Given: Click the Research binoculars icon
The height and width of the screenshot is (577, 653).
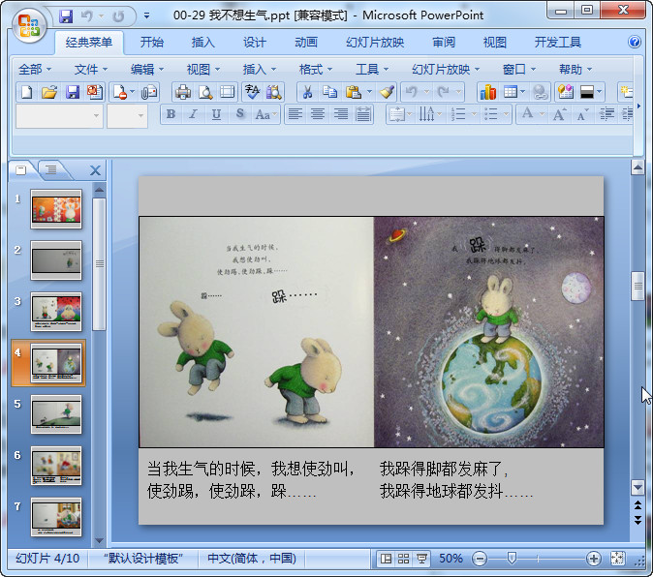Looking at the screenshot, I should coord(273,92).
